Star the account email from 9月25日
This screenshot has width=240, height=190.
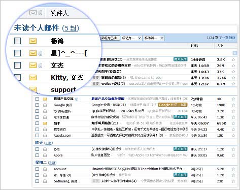click(x=233, y=169)
